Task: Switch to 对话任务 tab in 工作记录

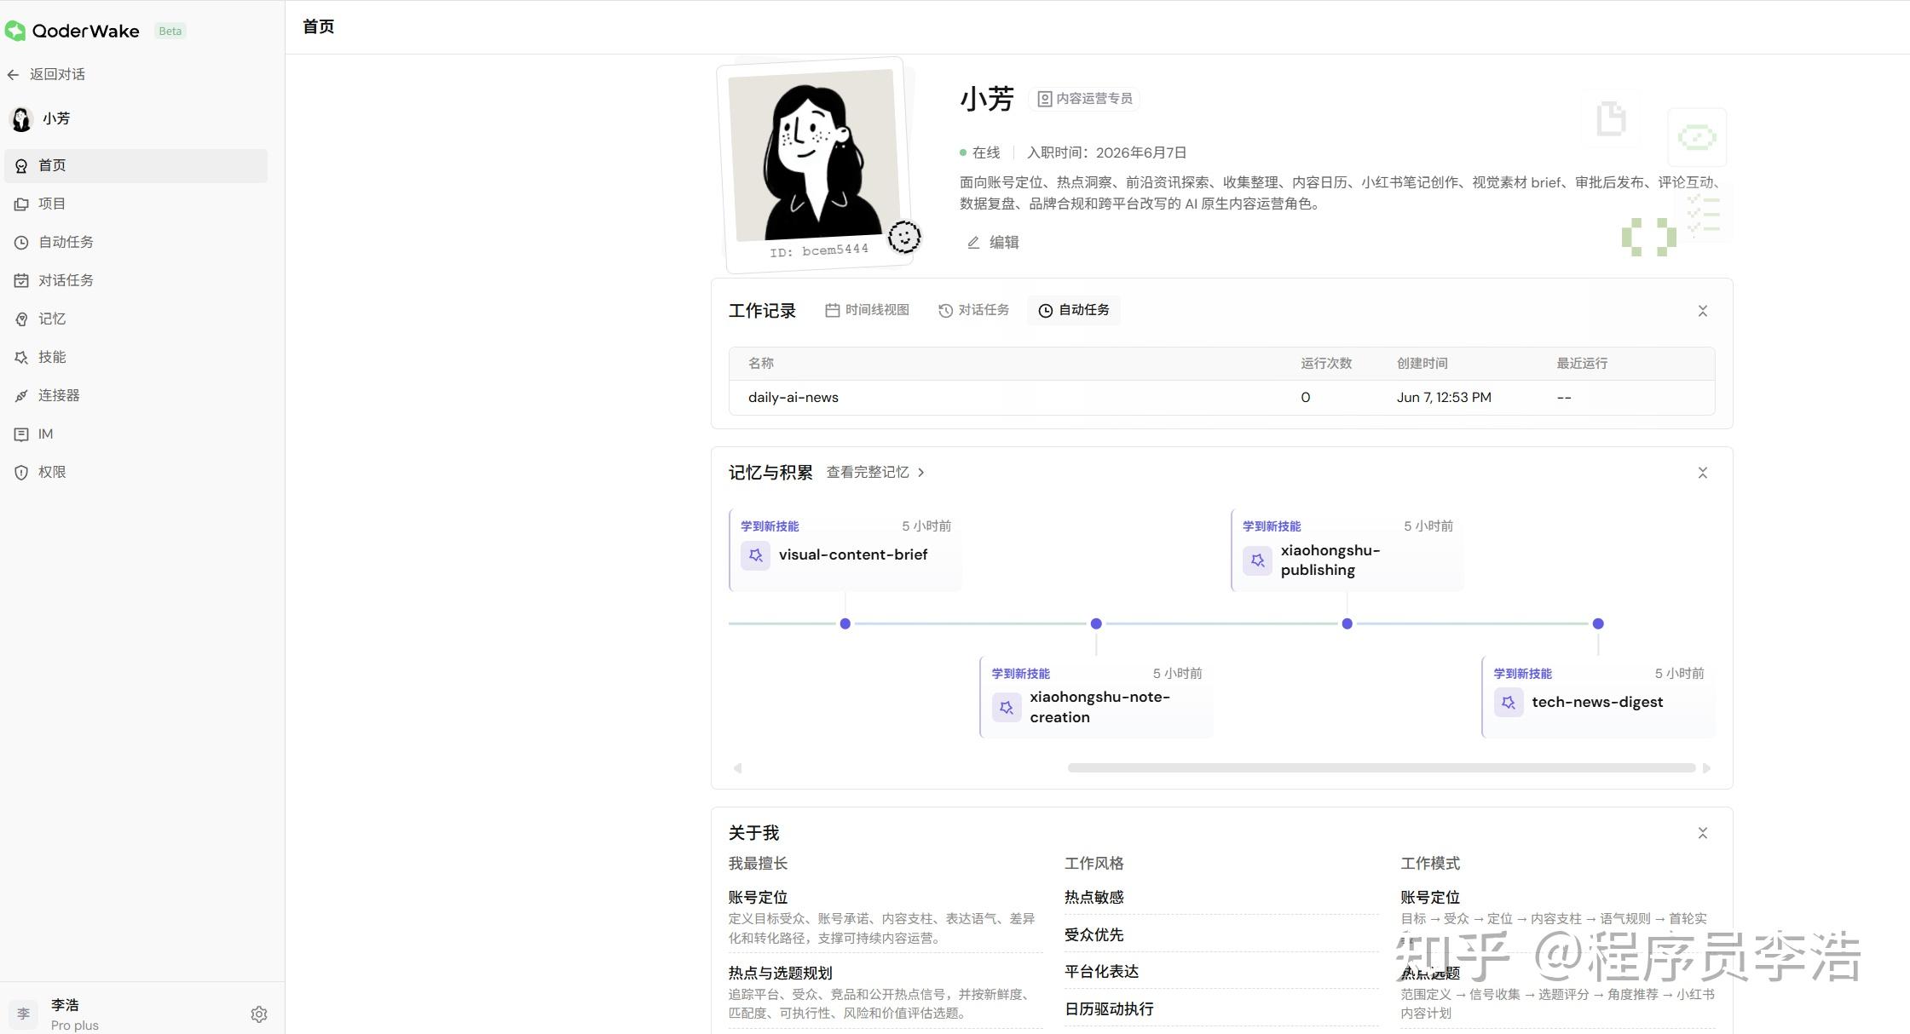Action: coord(973,310)
